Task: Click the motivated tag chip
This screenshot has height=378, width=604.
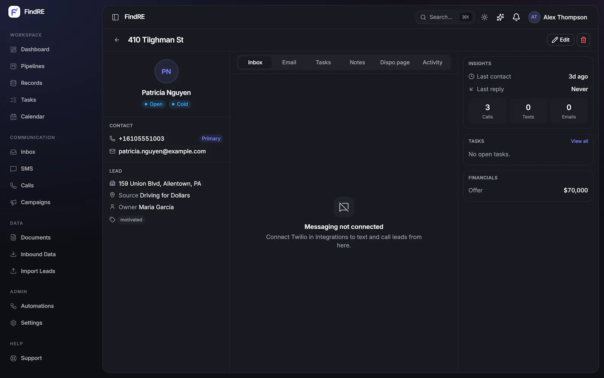Action: 131,220
